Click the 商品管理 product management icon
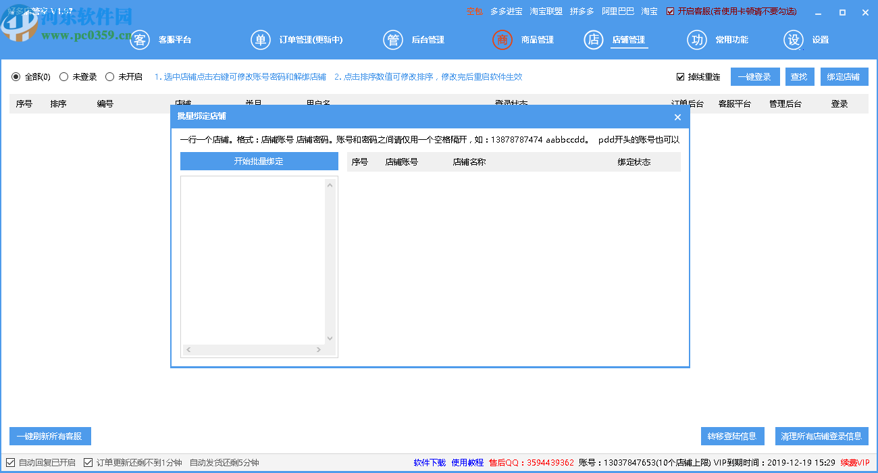 click(x=502, y=40)
